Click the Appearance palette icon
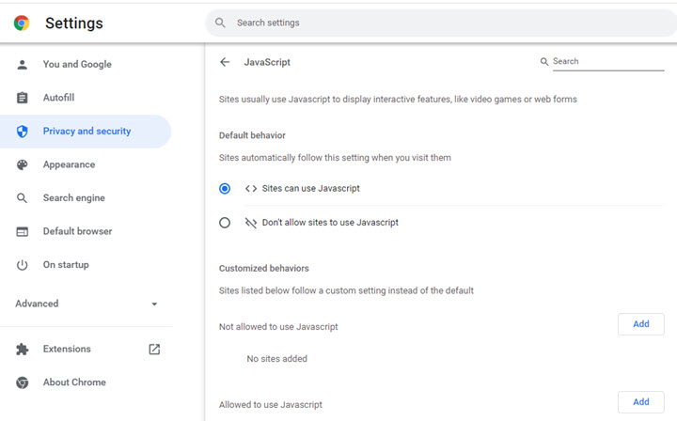Image resolution: width=677 pixels, height=421 pixels. 23,164
